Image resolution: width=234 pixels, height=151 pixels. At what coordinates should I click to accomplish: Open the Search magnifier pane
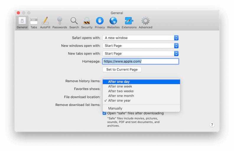pyautogui.click(x=74, y=23)
